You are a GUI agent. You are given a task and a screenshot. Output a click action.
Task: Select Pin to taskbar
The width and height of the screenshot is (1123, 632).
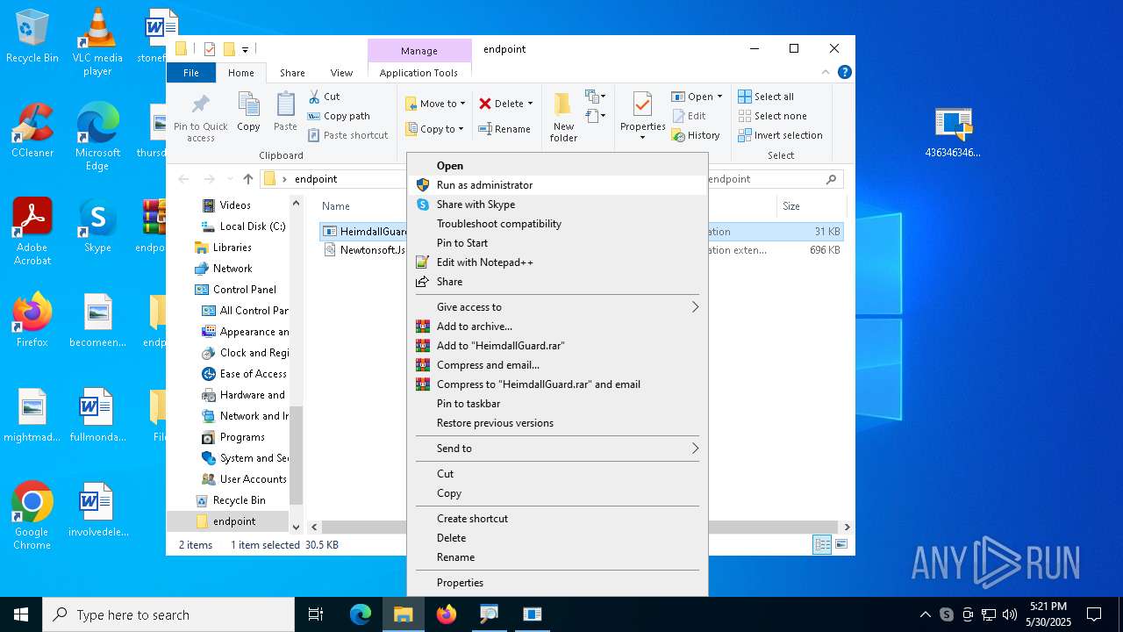click(x=558, y=404)
